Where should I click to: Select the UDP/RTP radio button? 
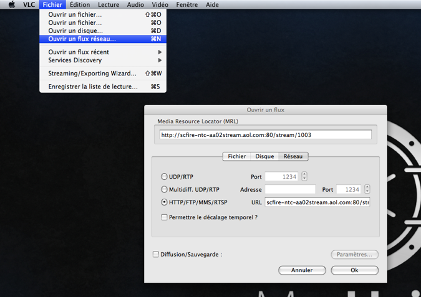coord(165,177)
